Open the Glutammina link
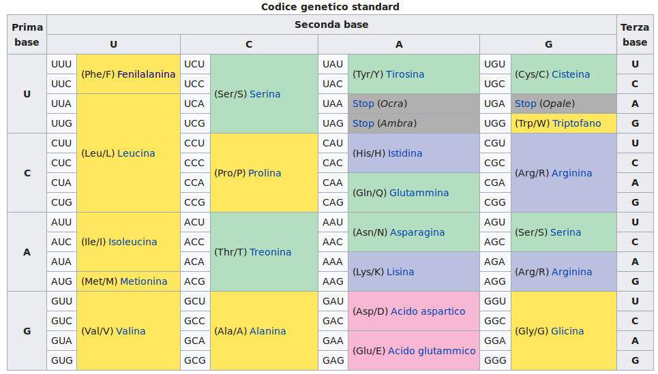The width and height of the screenshot is (658, 374). coord(419,193)
